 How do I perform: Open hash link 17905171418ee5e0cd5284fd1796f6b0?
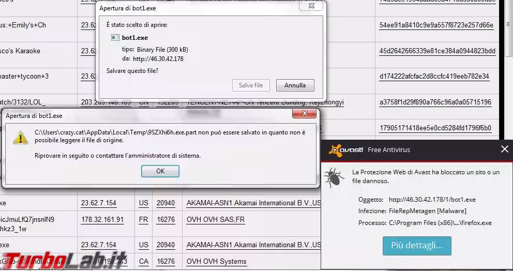click(x=435, y=128)
